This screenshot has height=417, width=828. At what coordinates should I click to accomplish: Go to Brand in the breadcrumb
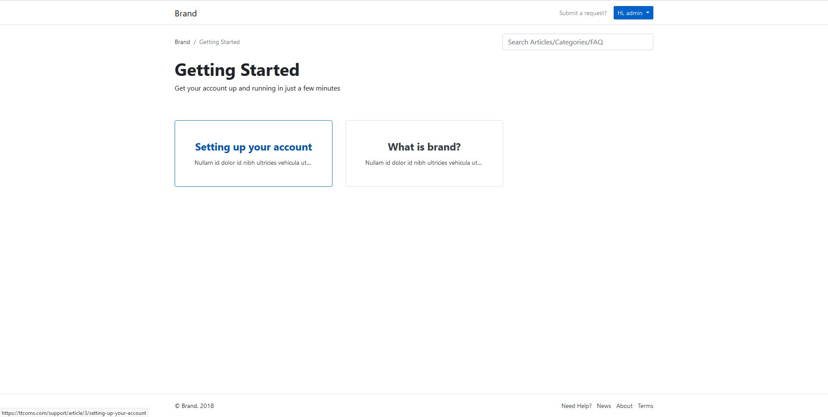tap(182, 42)
